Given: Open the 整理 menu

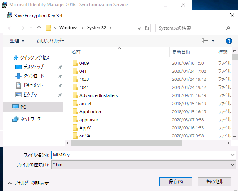Looking at the screenshot, I should coord(17,41).
